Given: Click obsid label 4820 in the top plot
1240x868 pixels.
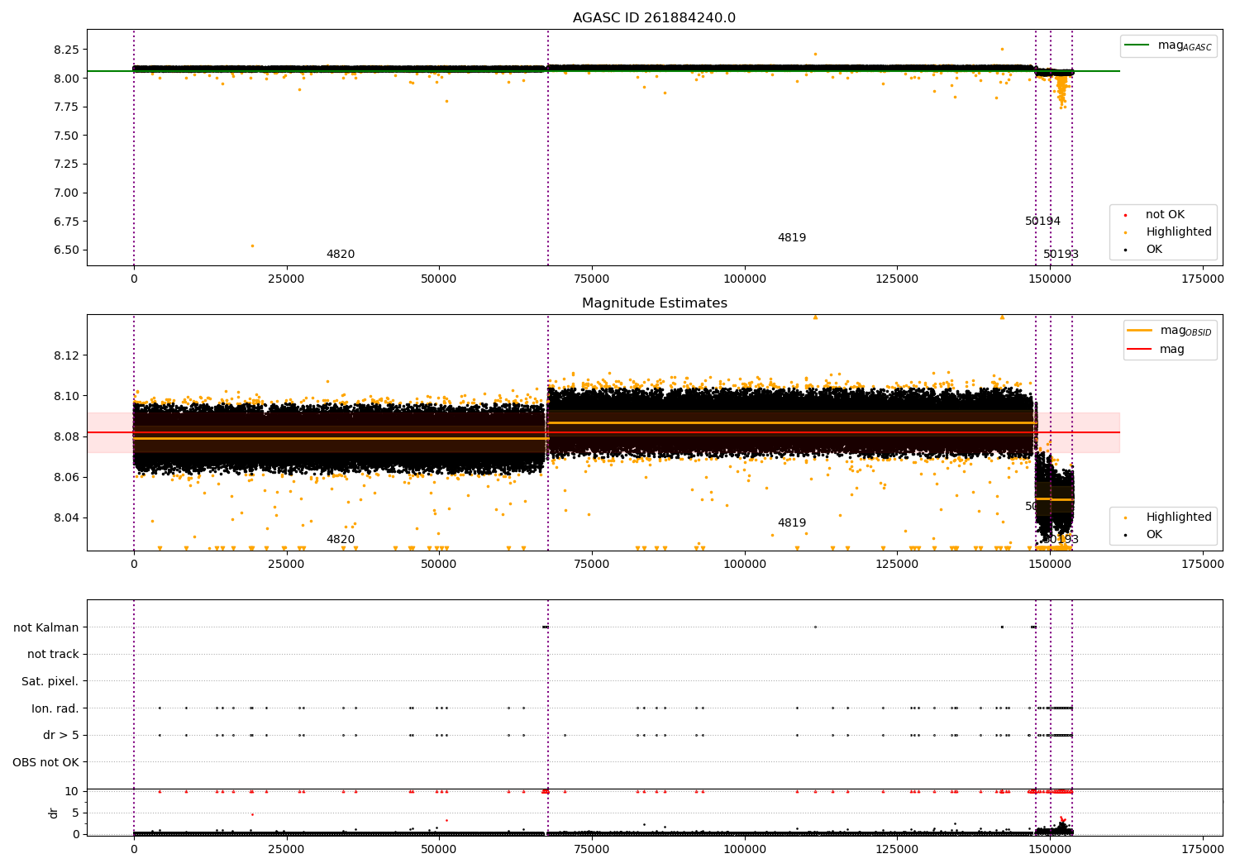Looking at the screenshot, I should (341, 255).
